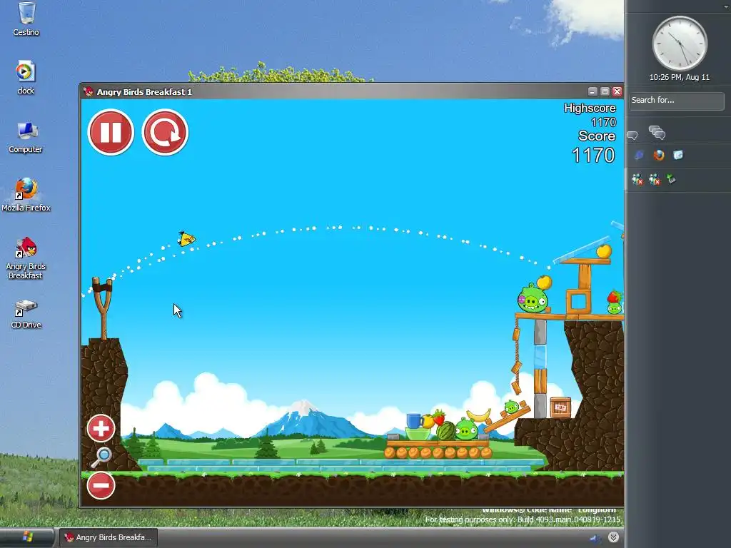
Task: Click the golden apple under the glass ramp
Action: click(x=604, y=251)
